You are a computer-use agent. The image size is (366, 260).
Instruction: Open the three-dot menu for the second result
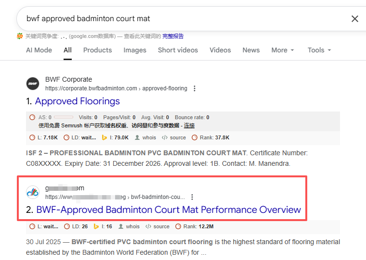[x=192, y=197]
